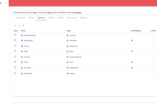Click Jira icon beside Beschreibung source
This screenshot has height=105, width=157.
(22, 41)
